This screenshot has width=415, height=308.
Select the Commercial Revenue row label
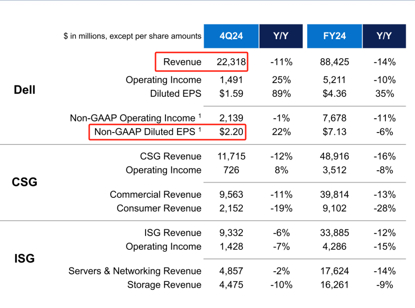pyautogui.click(x=156, y=195)
